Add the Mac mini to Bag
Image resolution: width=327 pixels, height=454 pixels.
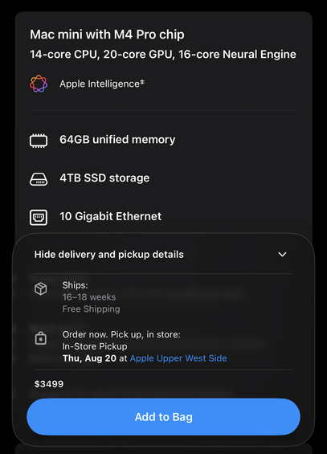click(164, 417)
